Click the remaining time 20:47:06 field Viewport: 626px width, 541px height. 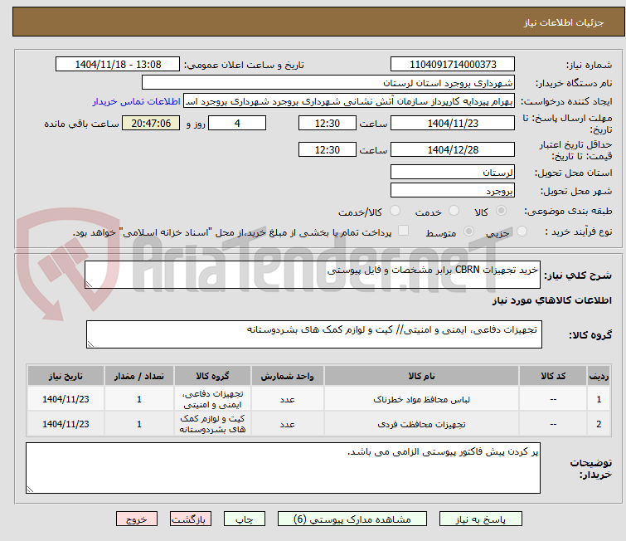click(151, 123)
